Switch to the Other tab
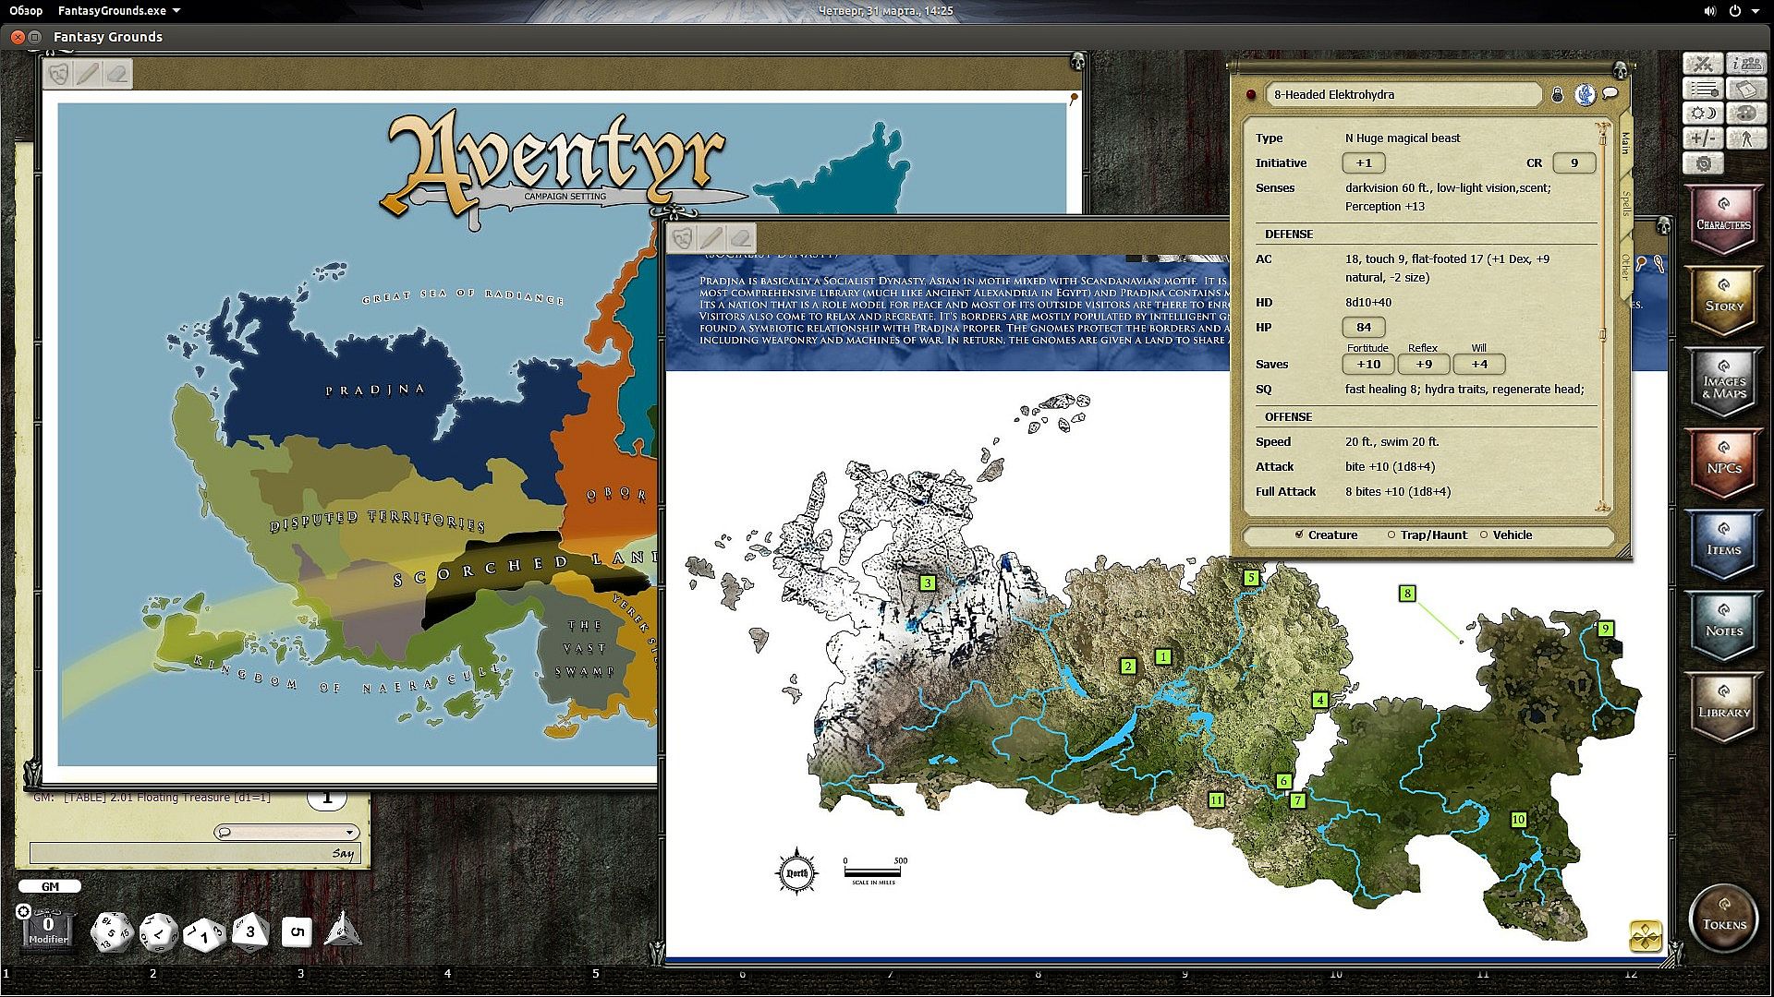Viewport: 1774px width, 997px height. pyautogui.click(x=1625, y=267)
